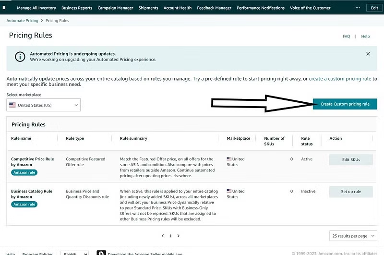Click Create Custom pricing rule button
This screenshot has height=255, width=384.
coord(345,104)
